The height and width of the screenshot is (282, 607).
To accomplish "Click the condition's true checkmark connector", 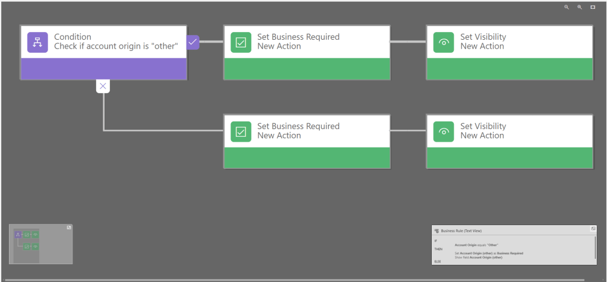I will tap(192, 42).
